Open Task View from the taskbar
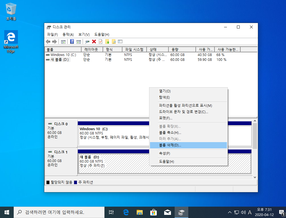Image resolution: width=286 pixels, height=218 pixels. coord(111,212)
